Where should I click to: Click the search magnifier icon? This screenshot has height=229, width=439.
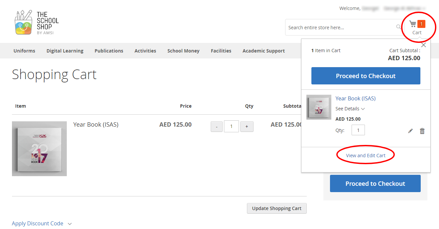[x=398, y=27]
